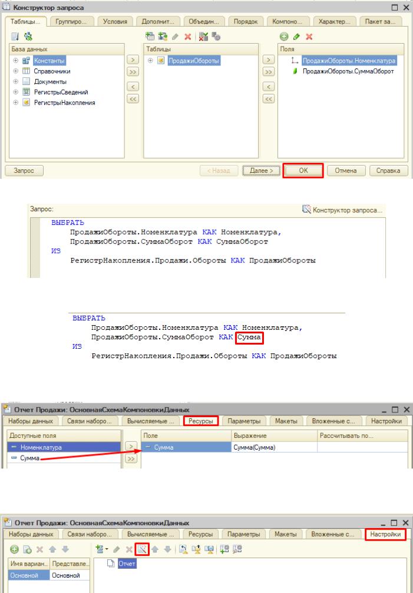Click the magic wand settings constructor icon
The width and height of the screenshot is (413, 593).
point(142,549)
